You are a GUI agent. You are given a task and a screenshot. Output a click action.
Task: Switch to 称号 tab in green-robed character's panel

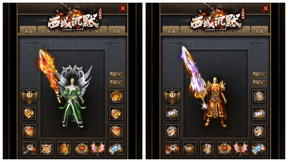(x=99, y=31)
